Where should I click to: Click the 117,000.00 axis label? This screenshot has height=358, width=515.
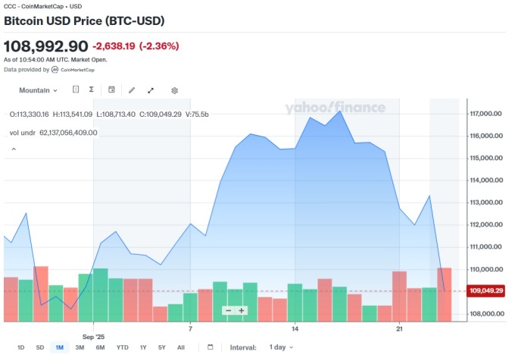[485, 114]
